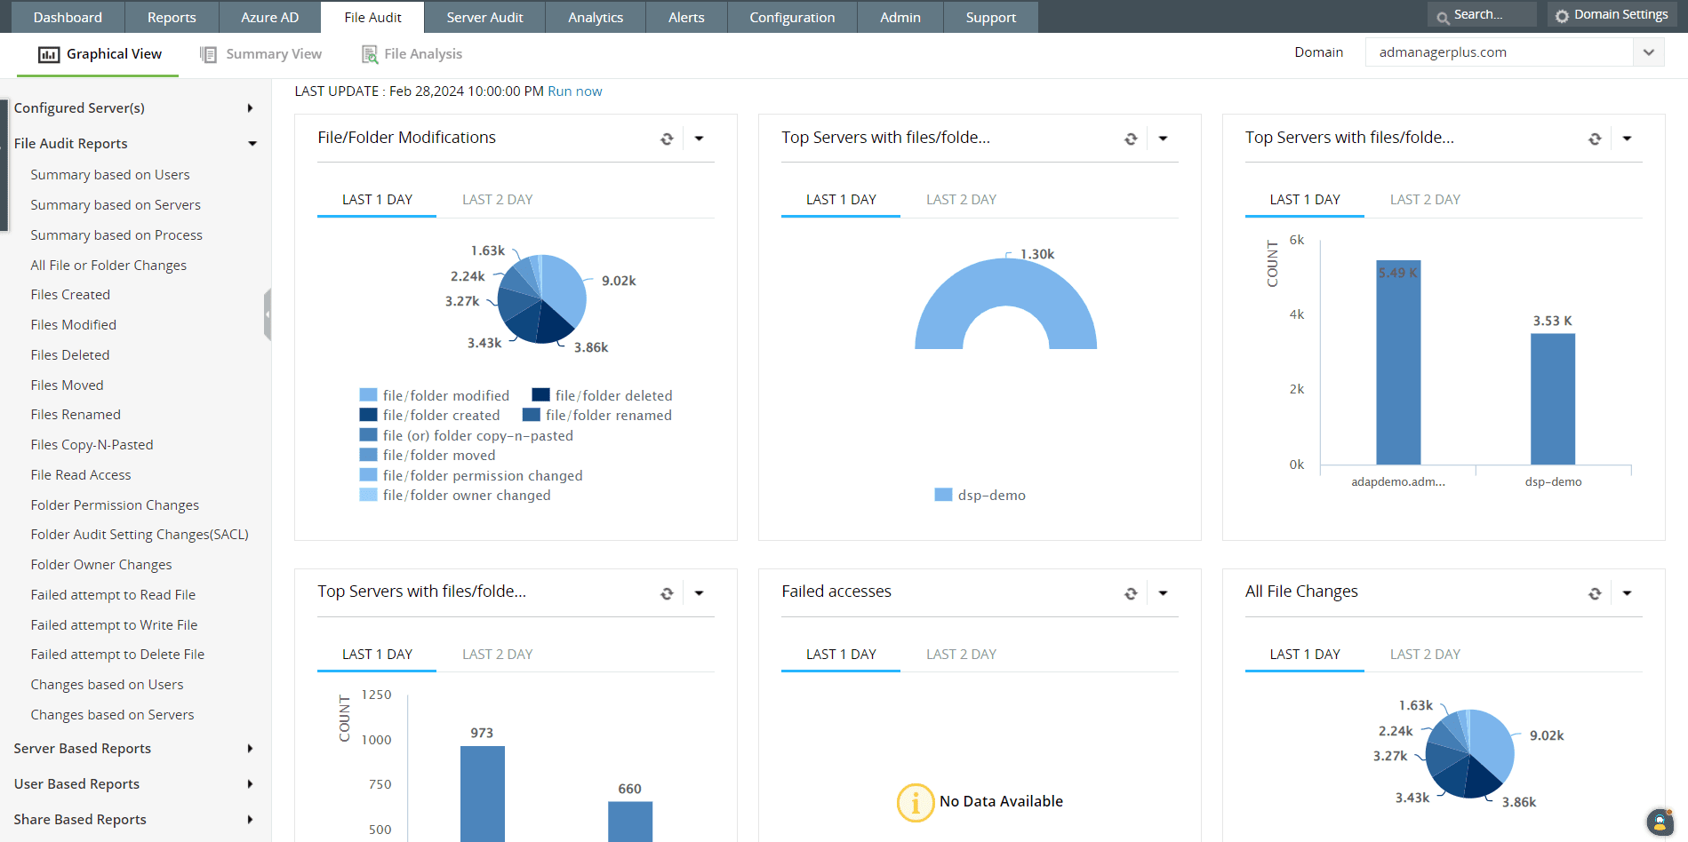Open Folder Owner Changes report
Screen dimensions: 1688x842
(x=101, y=565)
